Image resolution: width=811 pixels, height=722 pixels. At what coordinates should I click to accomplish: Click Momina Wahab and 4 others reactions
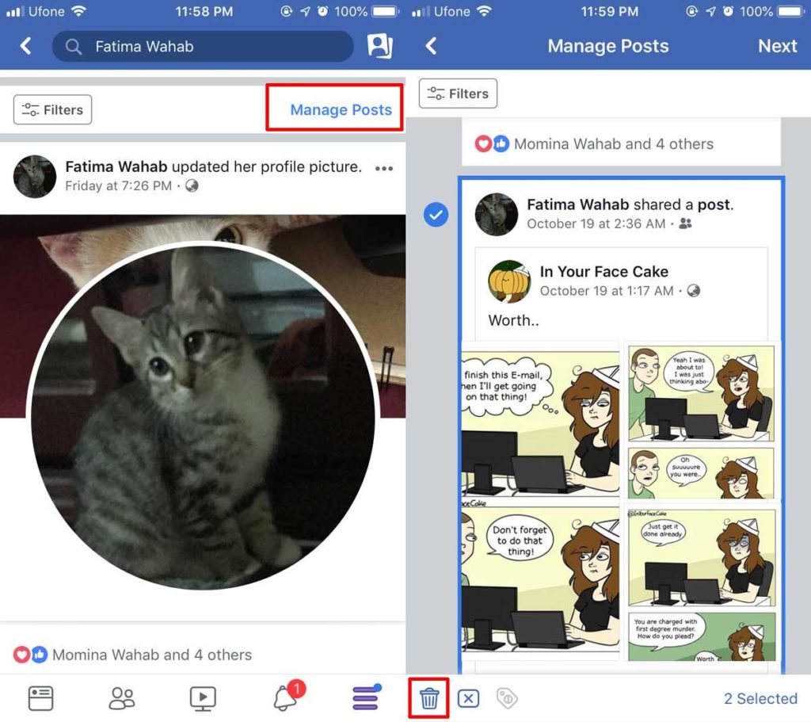point(151,655)
